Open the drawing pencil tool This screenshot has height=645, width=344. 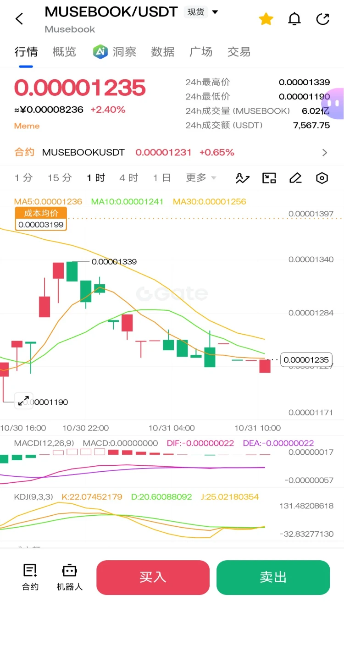pos(296,178)
